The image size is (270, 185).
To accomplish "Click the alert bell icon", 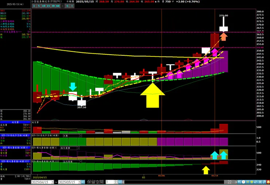I will [x=268, y=182].
